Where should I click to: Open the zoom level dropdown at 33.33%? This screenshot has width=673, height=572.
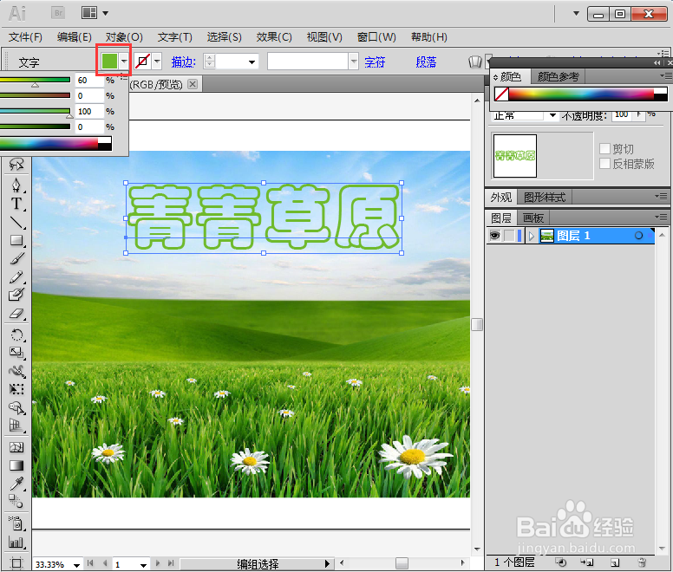point(76,565)
